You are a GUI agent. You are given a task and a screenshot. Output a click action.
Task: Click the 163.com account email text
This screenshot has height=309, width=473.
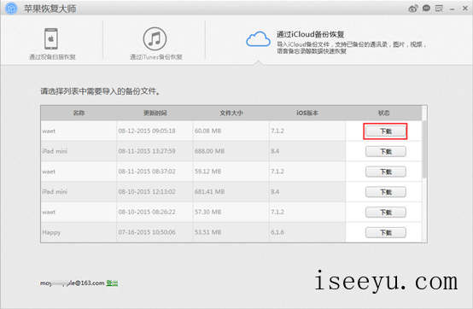coord(73,283)
